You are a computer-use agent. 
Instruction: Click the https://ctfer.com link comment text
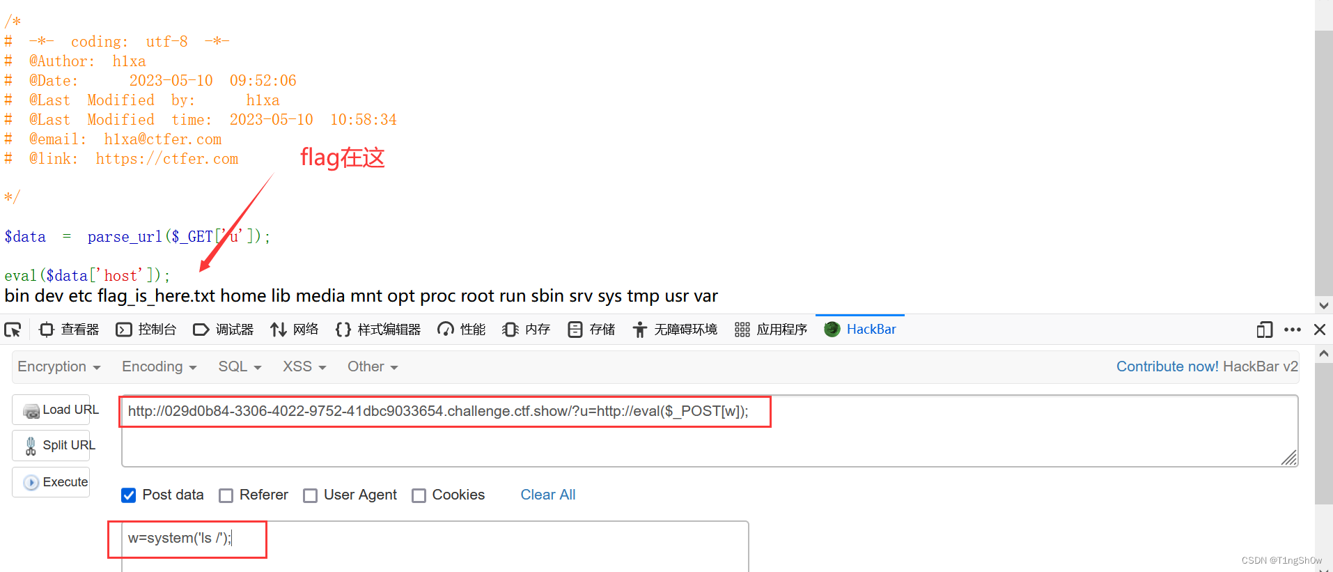pyautogui.click(x=167, y=159)
